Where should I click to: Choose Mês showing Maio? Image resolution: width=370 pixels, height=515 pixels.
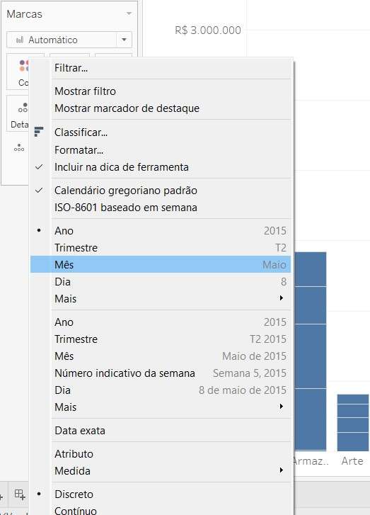(x=161, y=265)
